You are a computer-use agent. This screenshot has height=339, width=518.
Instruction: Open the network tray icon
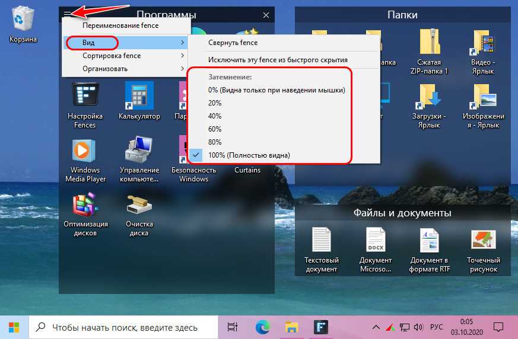[404, 327]
